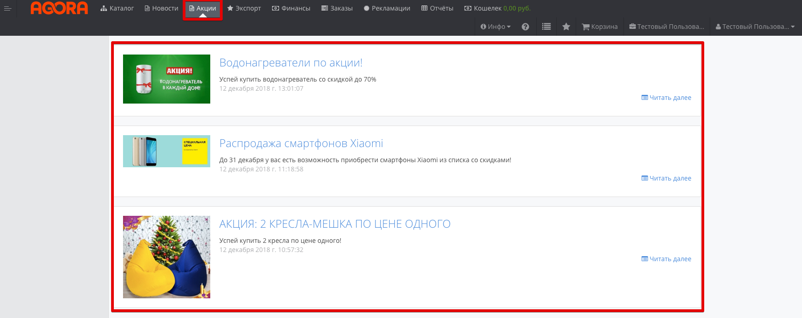Open the help question mark icon

(x=525, y=27)
